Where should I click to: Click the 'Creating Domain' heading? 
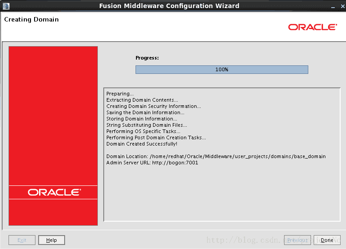click(x=31, y=19)
